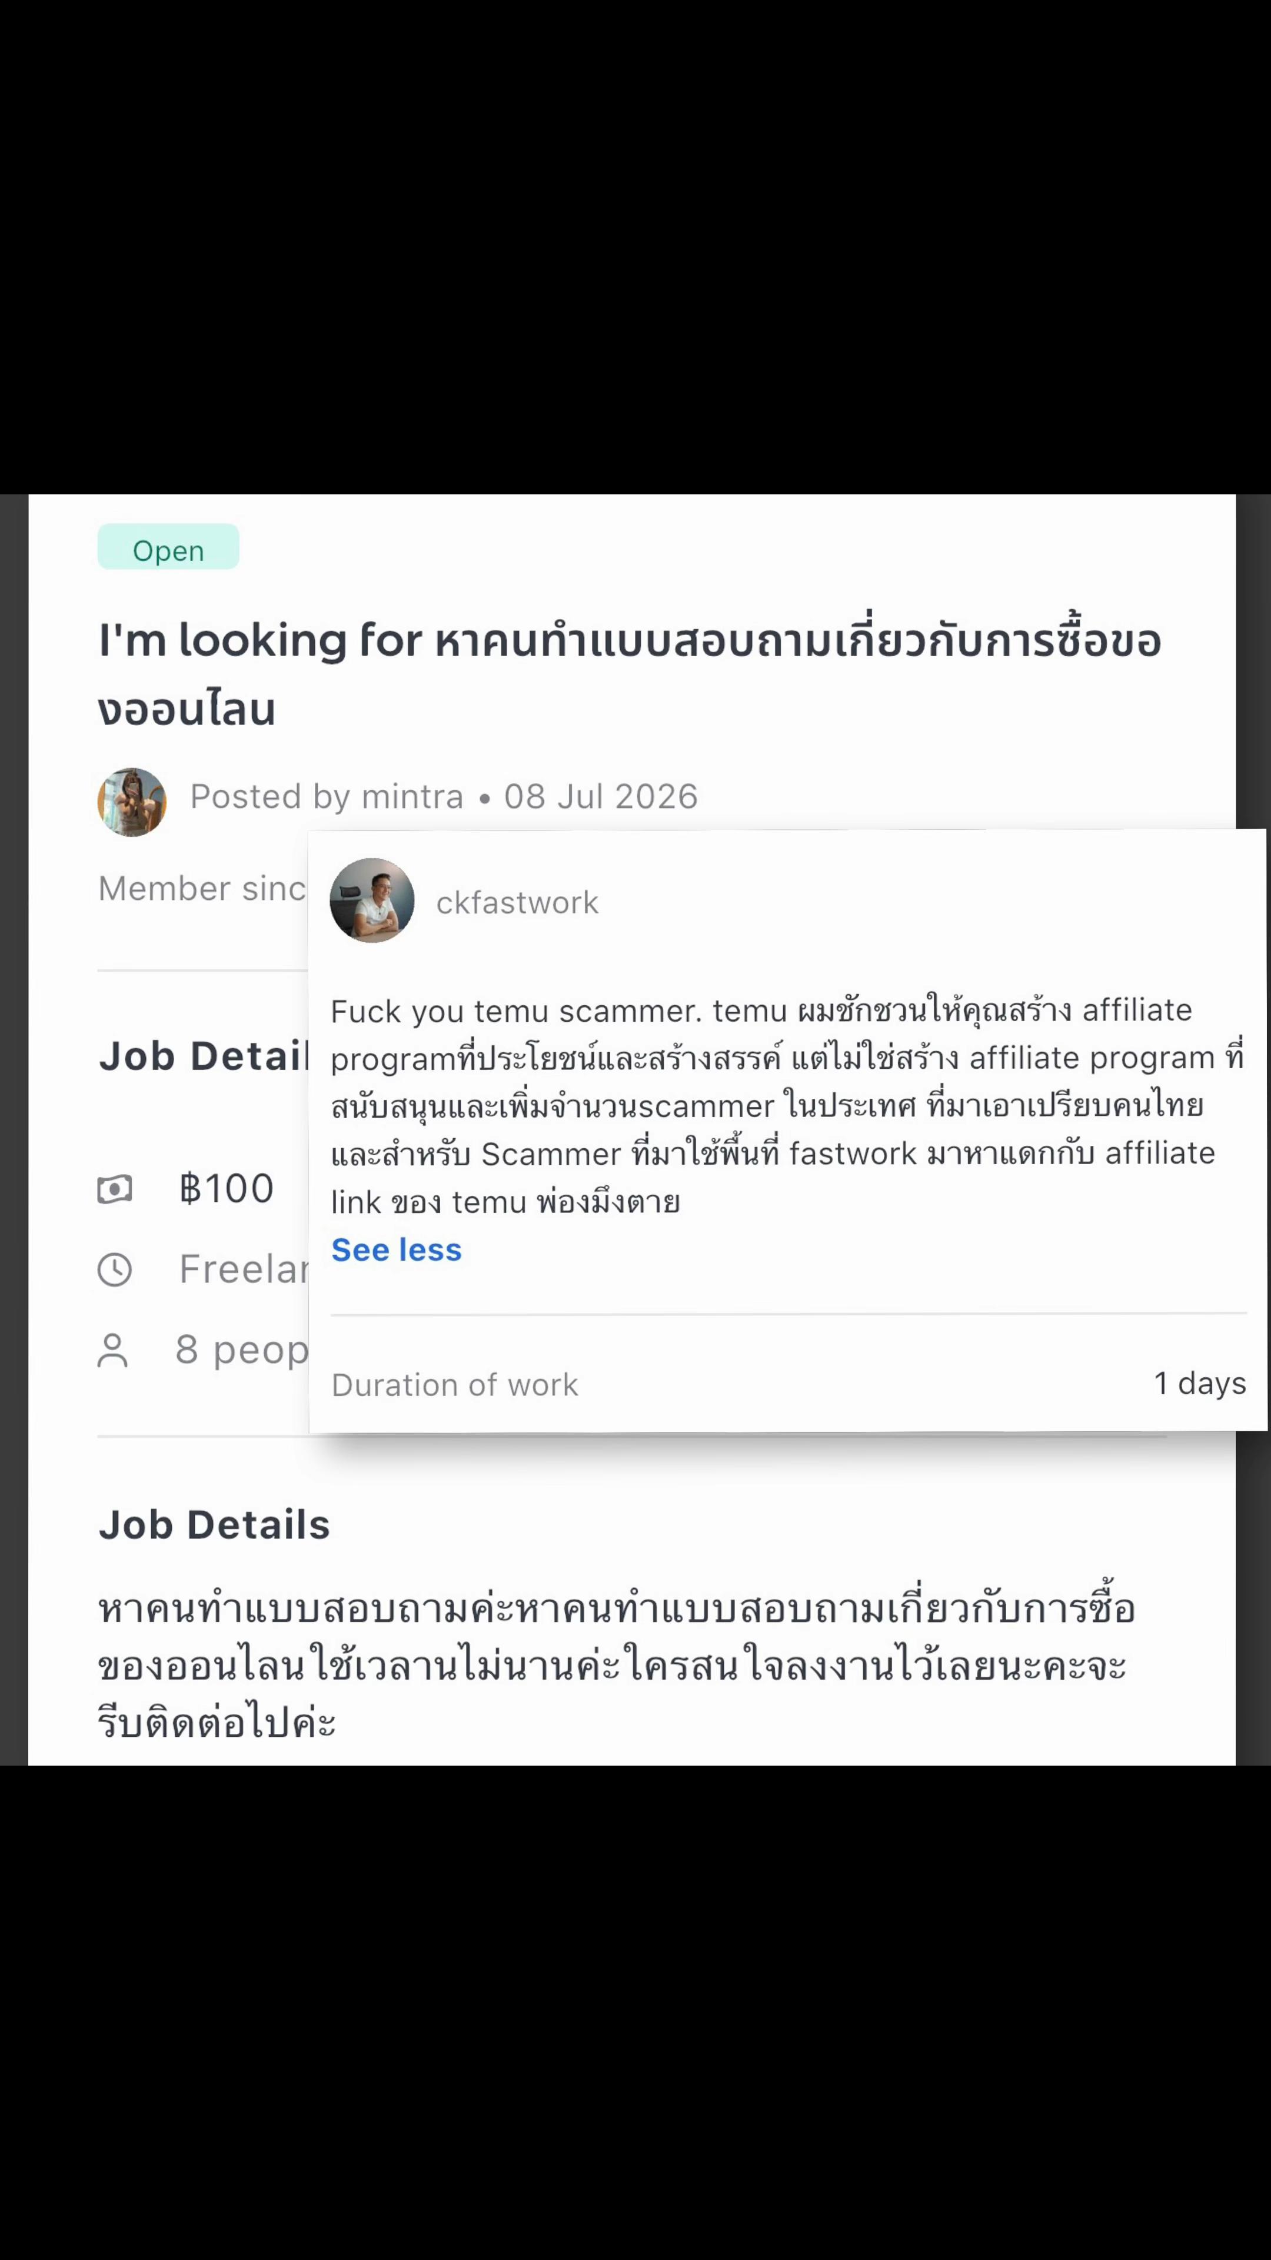Open the ckfastwork username link
Image resolution: width=1271 pixels, height=2260 pixels.
(x=517, y=903)
